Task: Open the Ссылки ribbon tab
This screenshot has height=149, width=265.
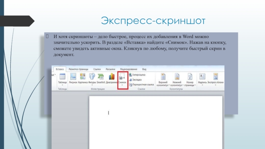Action: click(97, 69)
